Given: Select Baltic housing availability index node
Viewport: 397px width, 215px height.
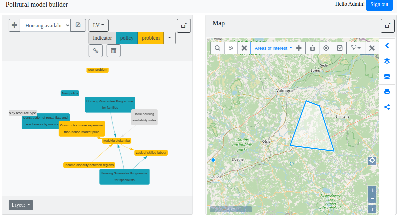Looking at the screenshot, I should click(144, 117).
